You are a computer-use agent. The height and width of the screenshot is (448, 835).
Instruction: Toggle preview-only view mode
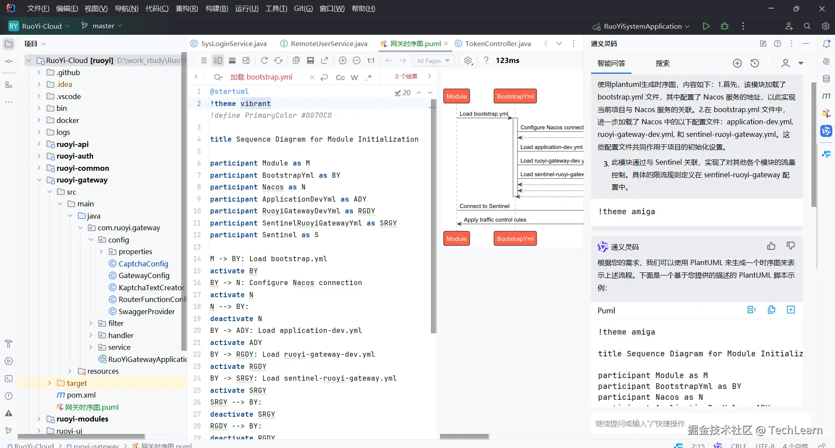[x=232, y=60]
